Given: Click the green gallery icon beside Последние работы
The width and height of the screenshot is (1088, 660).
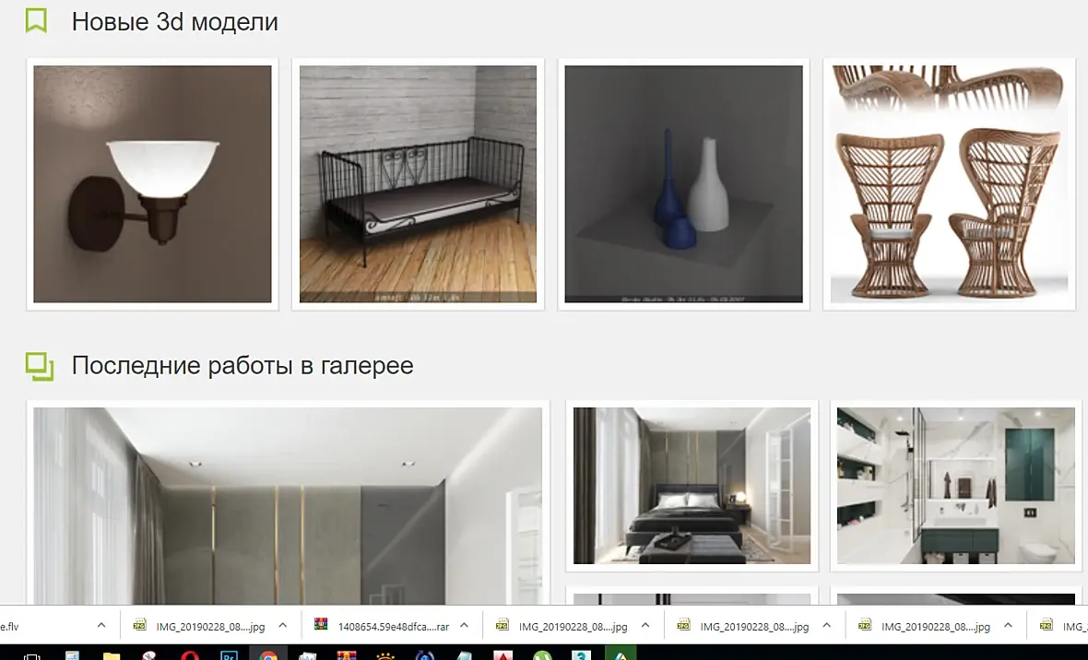Looking at the screenshot, I should 40,367.
